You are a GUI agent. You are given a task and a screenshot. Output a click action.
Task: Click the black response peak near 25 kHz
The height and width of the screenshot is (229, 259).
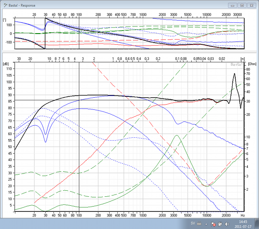tap(234, 74)
